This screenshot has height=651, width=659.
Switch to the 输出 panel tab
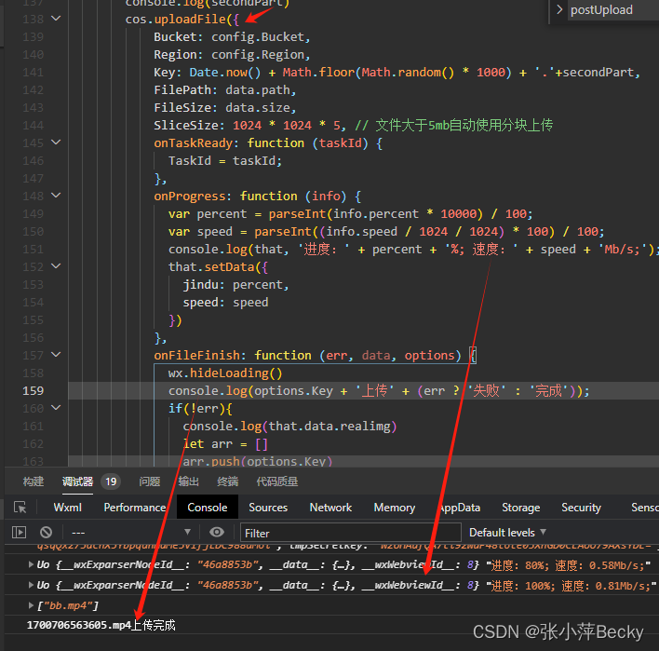tap(188, 481)
